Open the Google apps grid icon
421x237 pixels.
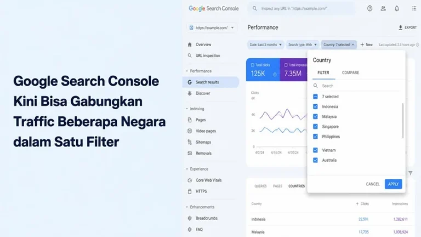point(414,9)
